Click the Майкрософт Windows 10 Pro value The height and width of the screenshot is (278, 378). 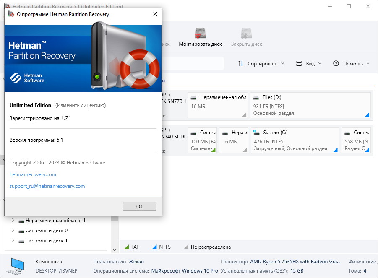(185, 271)
